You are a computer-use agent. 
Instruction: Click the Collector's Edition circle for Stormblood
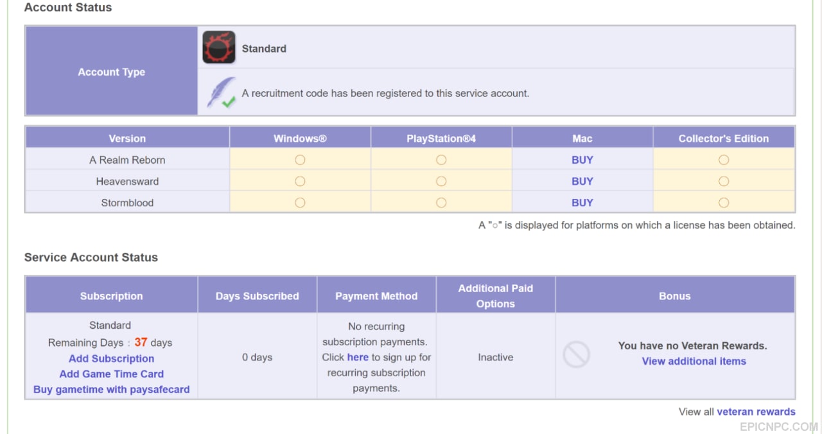coord(724,203)
